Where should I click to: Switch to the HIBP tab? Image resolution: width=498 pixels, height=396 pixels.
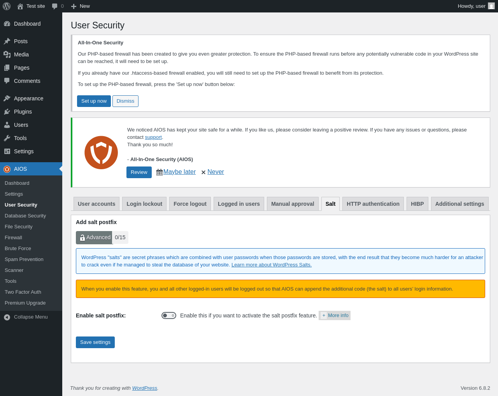(417, 204)
